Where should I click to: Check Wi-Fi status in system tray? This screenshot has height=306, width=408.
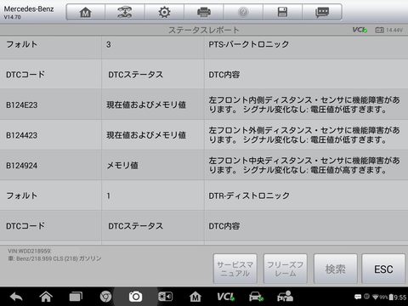pyautogui.click(x=376, y=297)
